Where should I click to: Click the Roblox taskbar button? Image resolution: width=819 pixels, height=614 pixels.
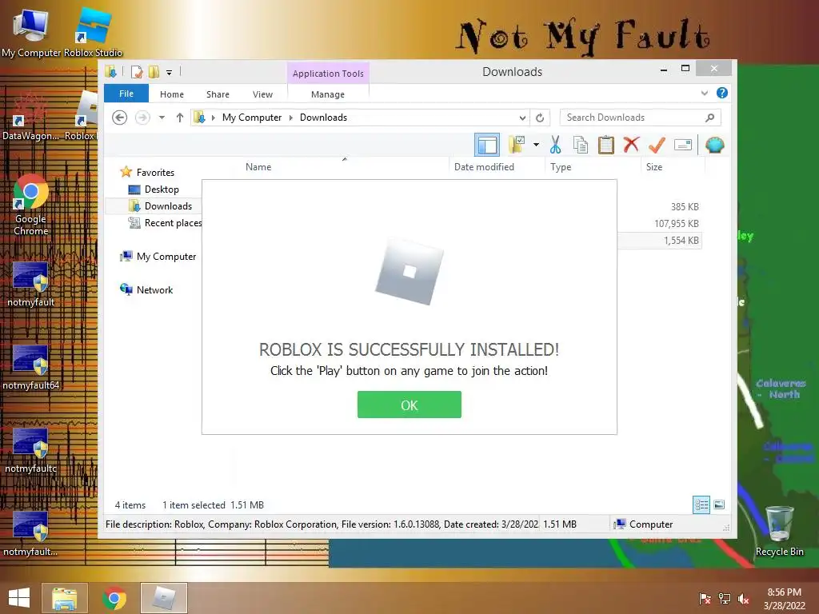(163, 598)
